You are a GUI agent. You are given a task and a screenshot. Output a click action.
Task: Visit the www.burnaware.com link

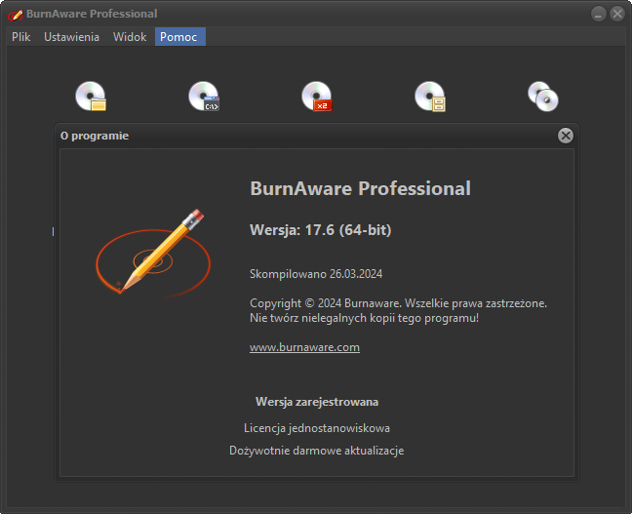point(304,347)
